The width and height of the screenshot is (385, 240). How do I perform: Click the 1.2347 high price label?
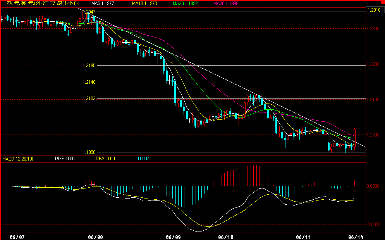(x=89, y=12)
